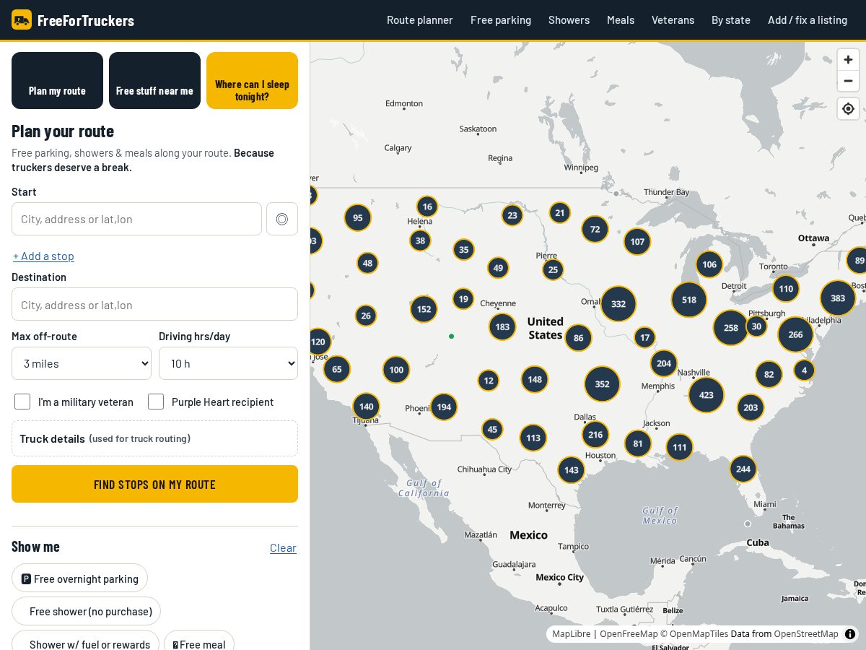Open the 140 cluster marker near Tijuana
This screenshot has width=866, height=650.
click(367, 407)
